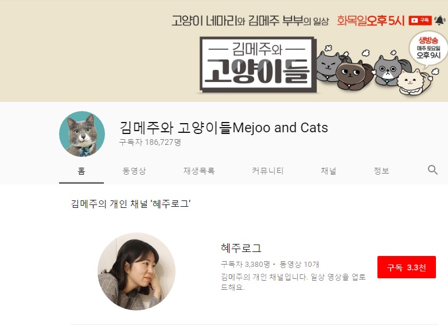The height and width of the screenshot is (331, 448).
Task: Switch to the 동영상 tab
Action: click(x=134, y=171)
